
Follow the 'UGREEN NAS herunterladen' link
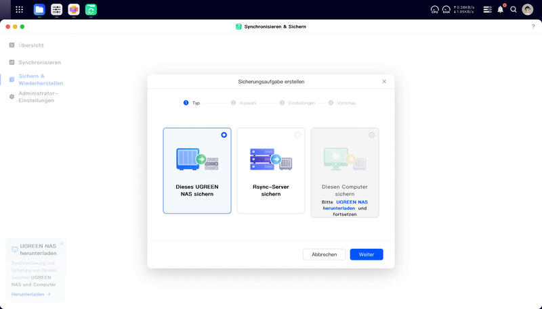[x=345, y=205]
